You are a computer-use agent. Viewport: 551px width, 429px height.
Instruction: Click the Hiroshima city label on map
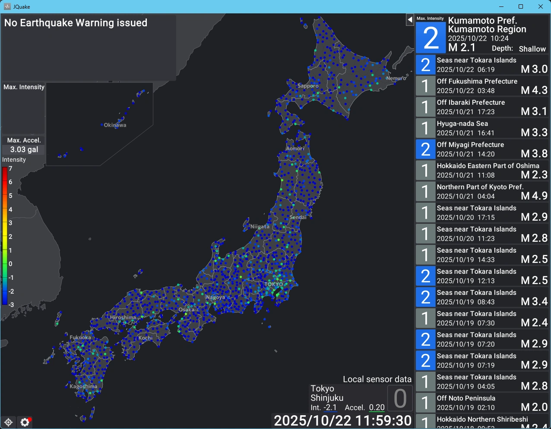(x=123, y=317)
